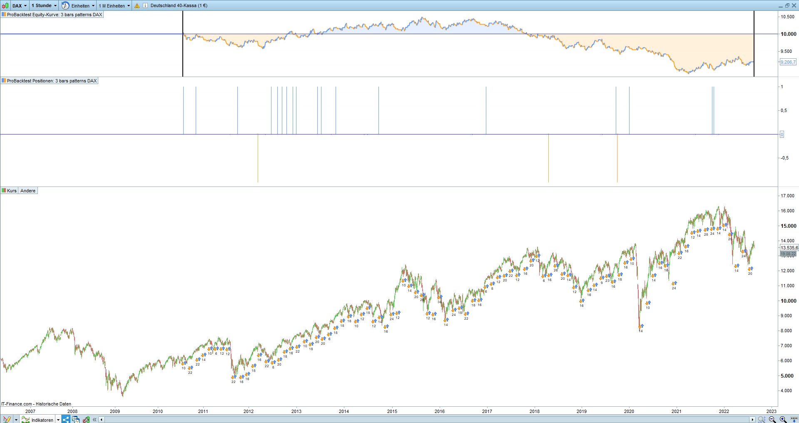Click the Kurs label in price panel
Viewport: 799px width, 423px height.
pos(9,191)
